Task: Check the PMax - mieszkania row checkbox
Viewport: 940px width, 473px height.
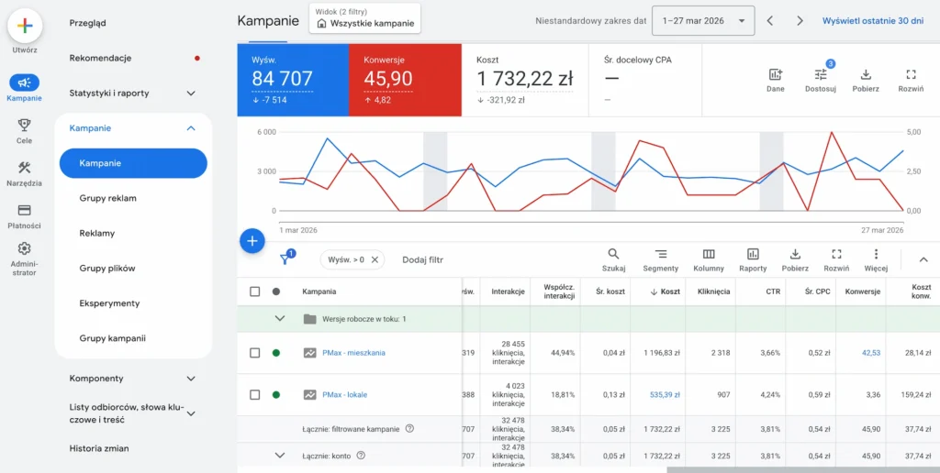Action: [x=255, y=353]
